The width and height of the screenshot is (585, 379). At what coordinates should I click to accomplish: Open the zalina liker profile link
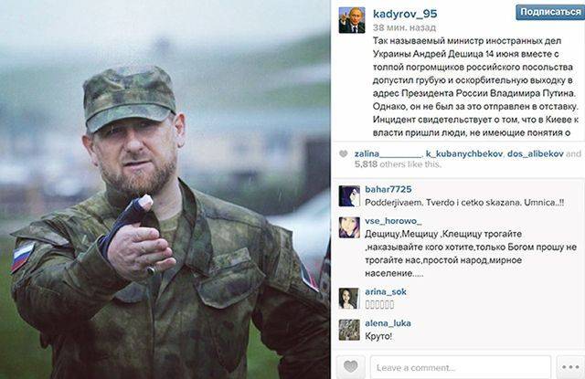pos(388,154)
